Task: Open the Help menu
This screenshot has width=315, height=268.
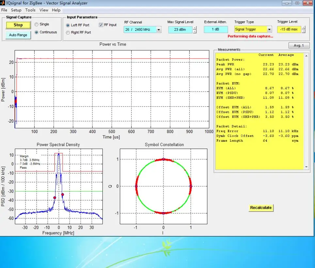Action: (56, 10)
